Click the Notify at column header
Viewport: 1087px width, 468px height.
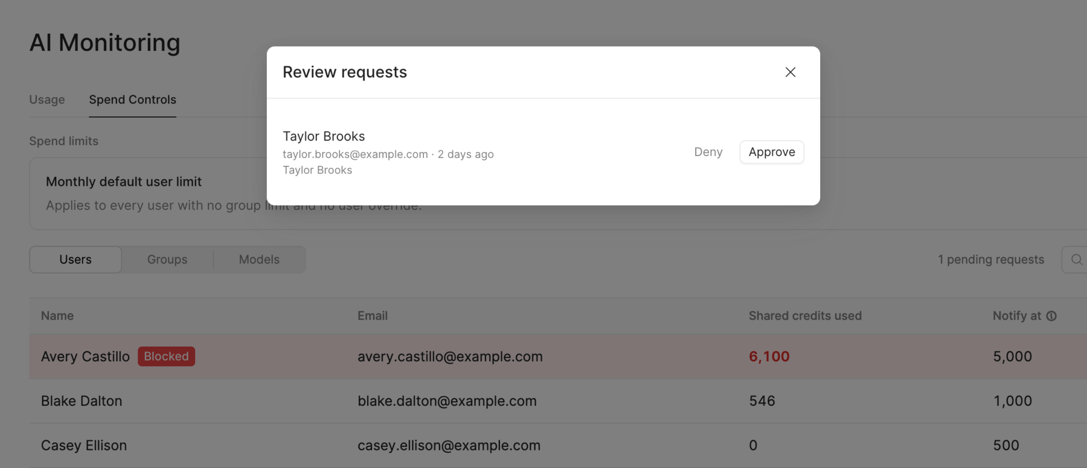1017,316
